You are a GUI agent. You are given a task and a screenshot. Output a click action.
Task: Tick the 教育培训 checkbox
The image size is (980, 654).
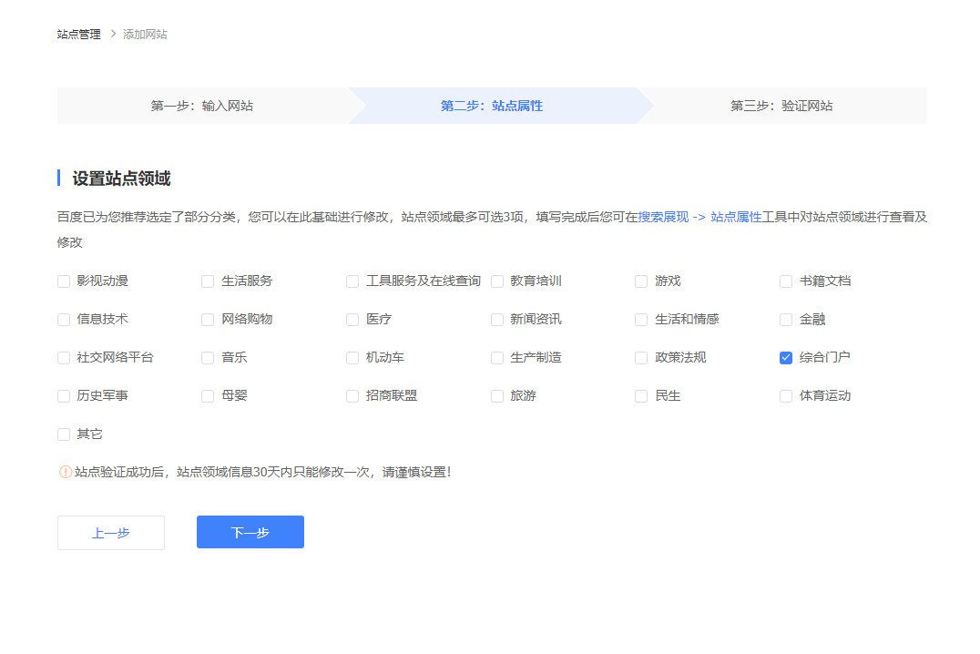pyautogui.click(x=497, y=281)
